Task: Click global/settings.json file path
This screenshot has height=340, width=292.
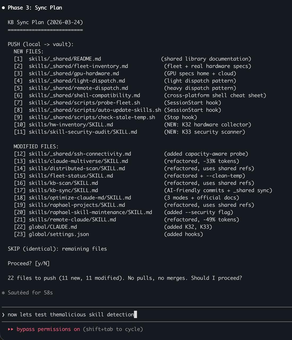Action: tap(59, 234)
